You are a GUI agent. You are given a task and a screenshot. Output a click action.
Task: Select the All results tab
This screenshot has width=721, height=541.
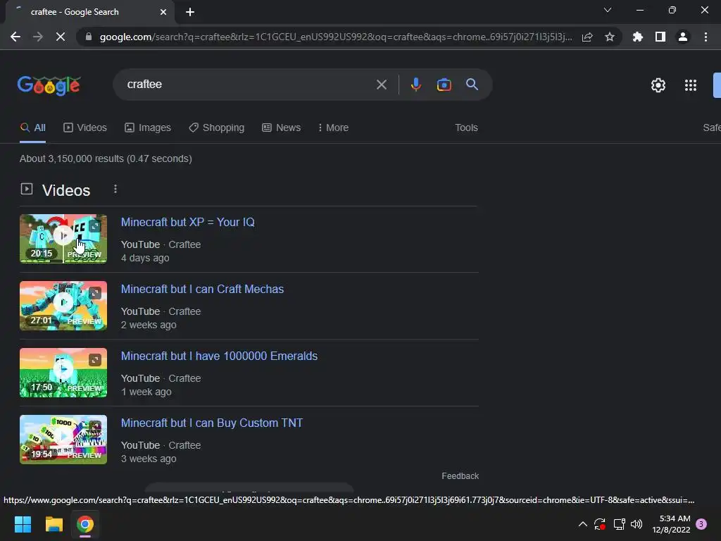(x=32, y=128)
